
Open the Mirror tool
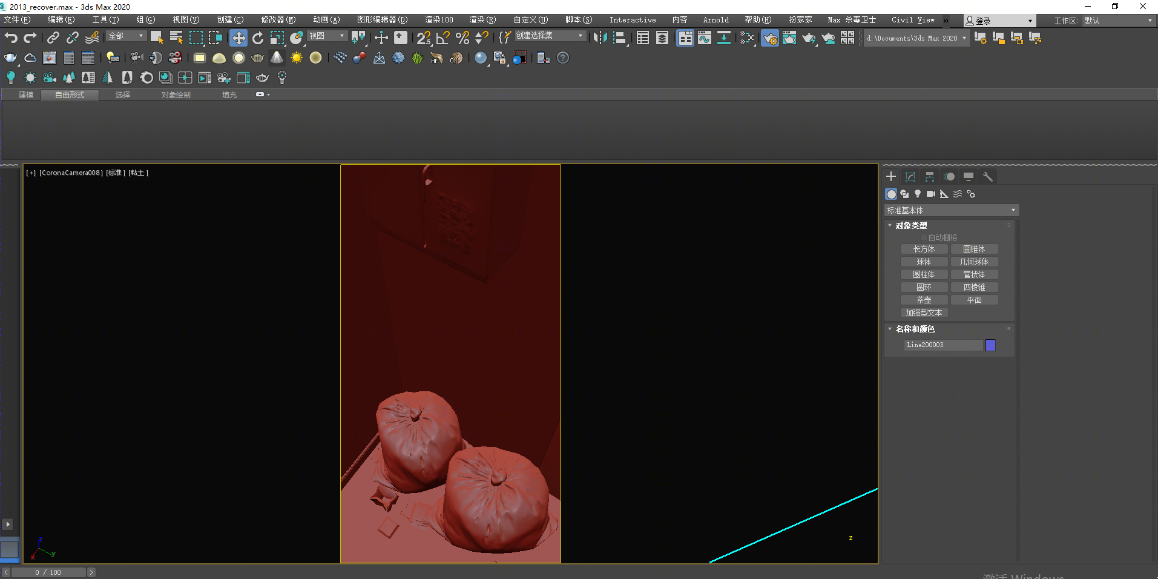click(x=600, y=38)
